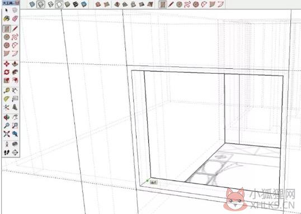This screenshot has width=301, height=214.
Task: Activate the Push/Pull tool
Action: click(15, 64)
